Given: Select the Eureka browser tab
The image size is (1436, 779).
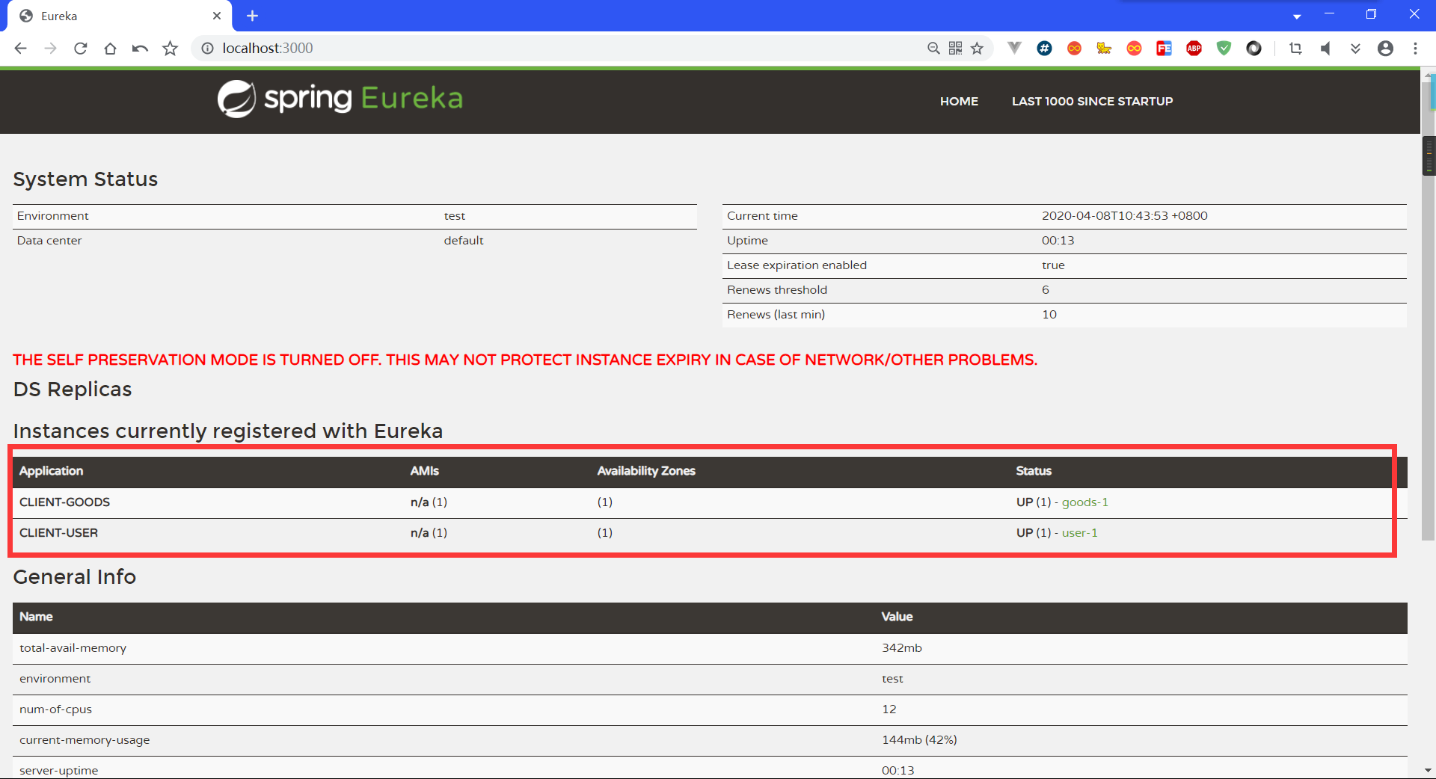Looking at the screenshot, I should coord(120,16).
